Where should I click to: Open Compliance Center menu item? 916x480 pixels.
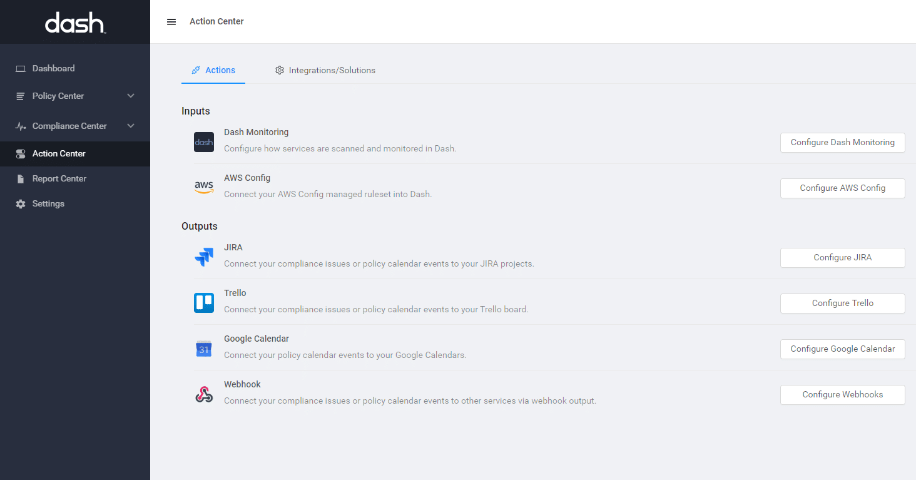(x=75, y=126)
